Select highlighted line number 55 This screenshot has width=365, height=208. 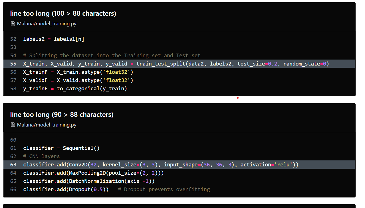point(13,64)
